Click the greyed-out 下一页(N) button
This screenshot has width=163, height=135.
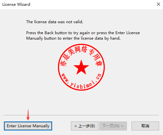point(113,126)
